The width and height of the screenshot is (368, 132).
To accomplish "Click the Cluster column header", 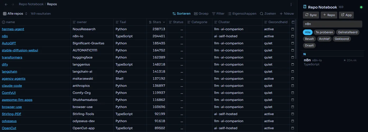I will click(x=237, y=22).
